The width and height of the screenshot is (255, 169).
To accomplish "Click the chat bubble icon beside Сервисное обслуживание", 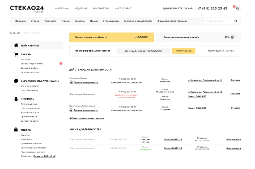I will (x=16, y=81).
